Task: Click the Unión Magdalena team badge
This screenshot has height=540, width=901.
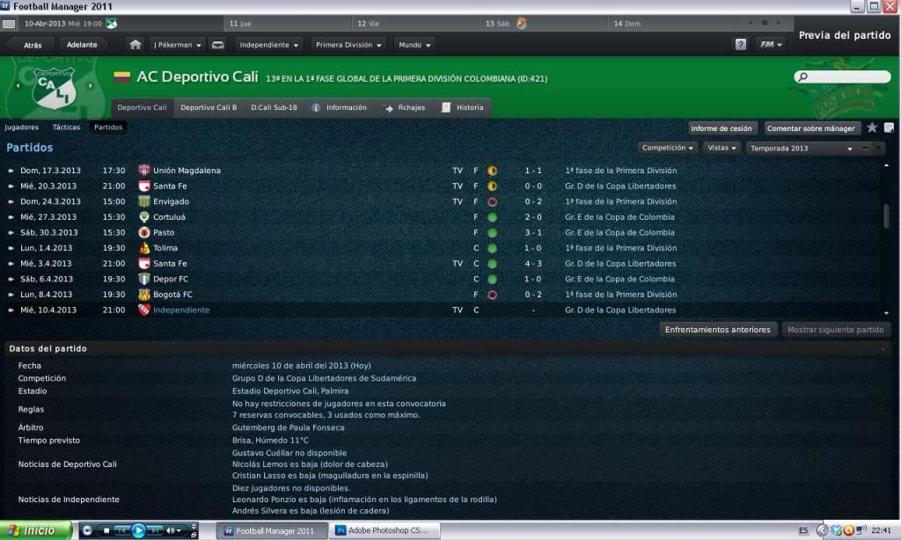Action: pyautogui.click(x=143, y=170)
